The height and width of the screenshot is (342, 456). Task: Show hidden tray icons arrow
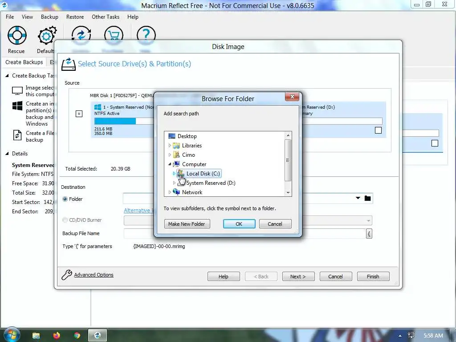point(400,336)
